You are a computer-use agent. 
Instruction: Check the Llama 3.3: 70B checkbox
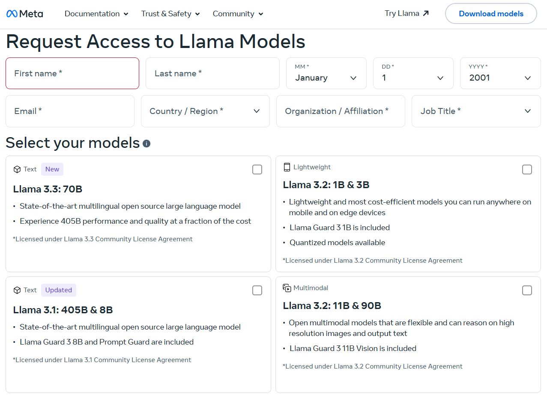[257, 170]
